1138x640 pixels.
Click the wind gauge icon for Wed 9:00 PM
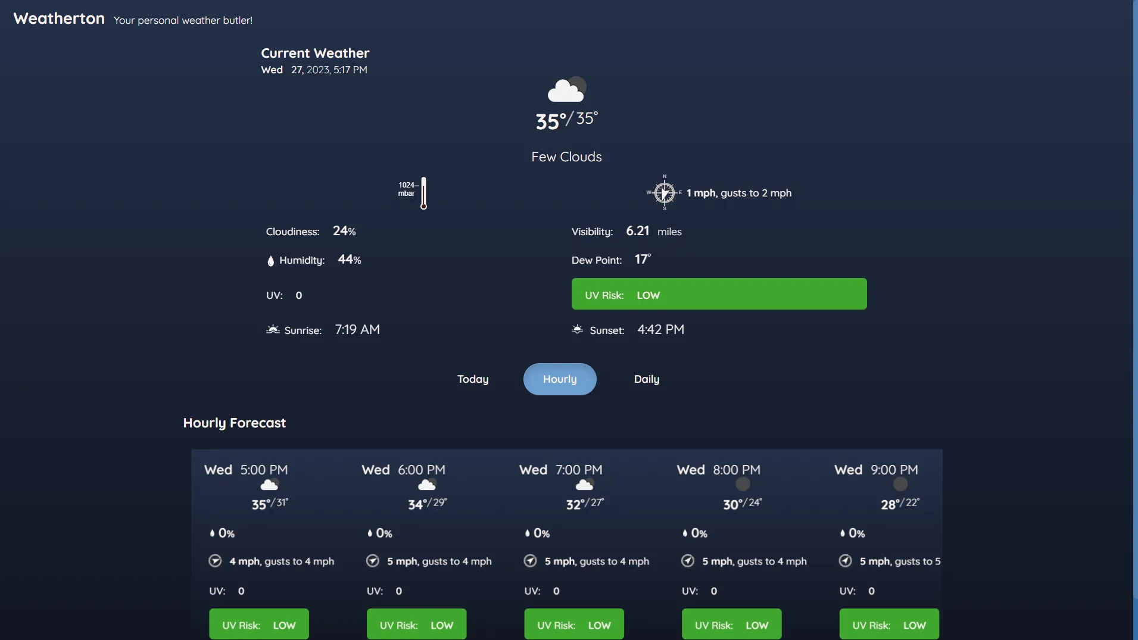click(x=845, y=561)
